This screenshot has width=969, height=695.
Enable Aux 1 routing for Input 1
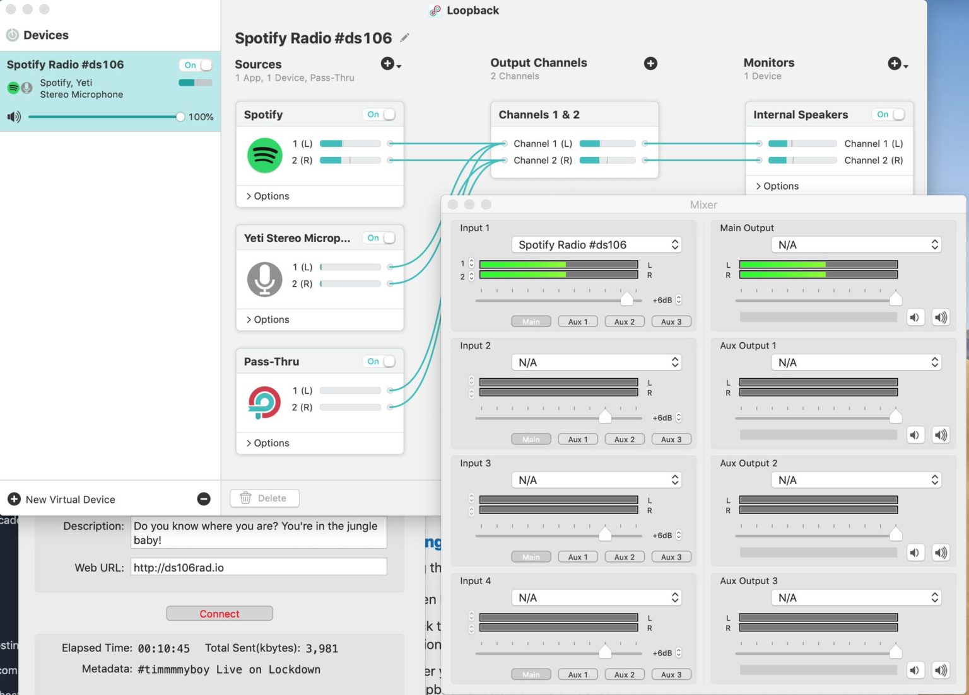click(x=578, y=321)
